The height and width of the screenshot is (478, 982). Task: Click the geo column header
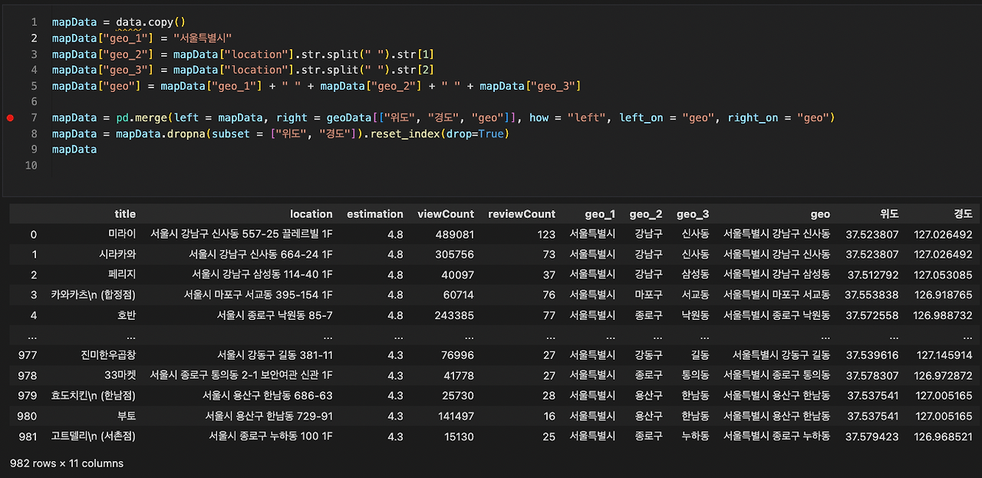(819, 214)
